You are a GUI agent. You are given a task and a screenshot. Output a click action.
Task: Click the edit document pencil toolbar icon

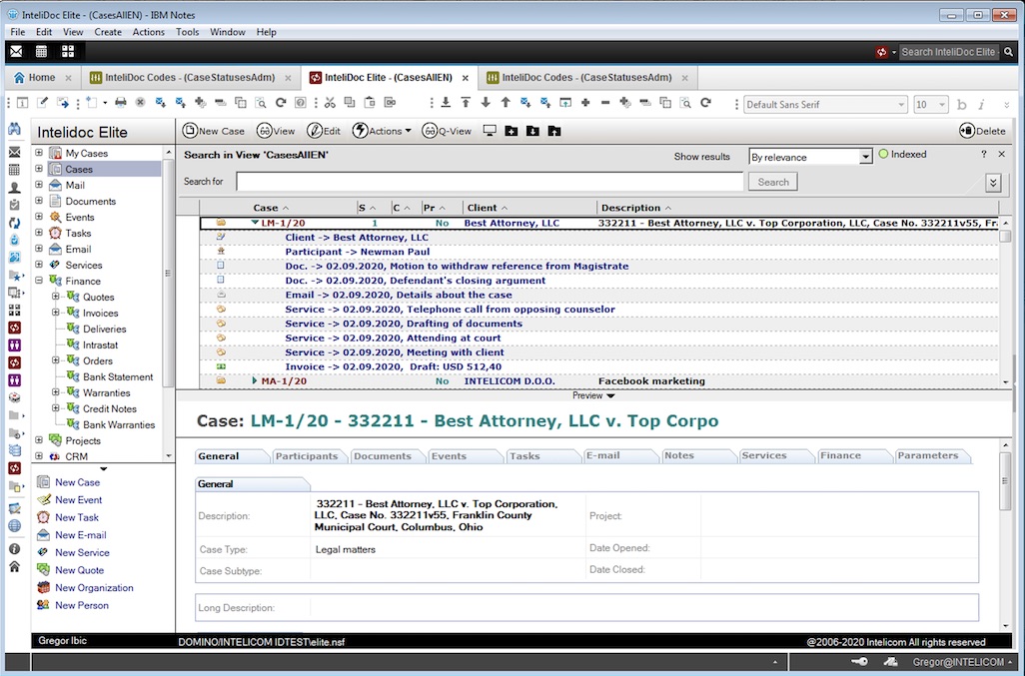pos(43,103)
